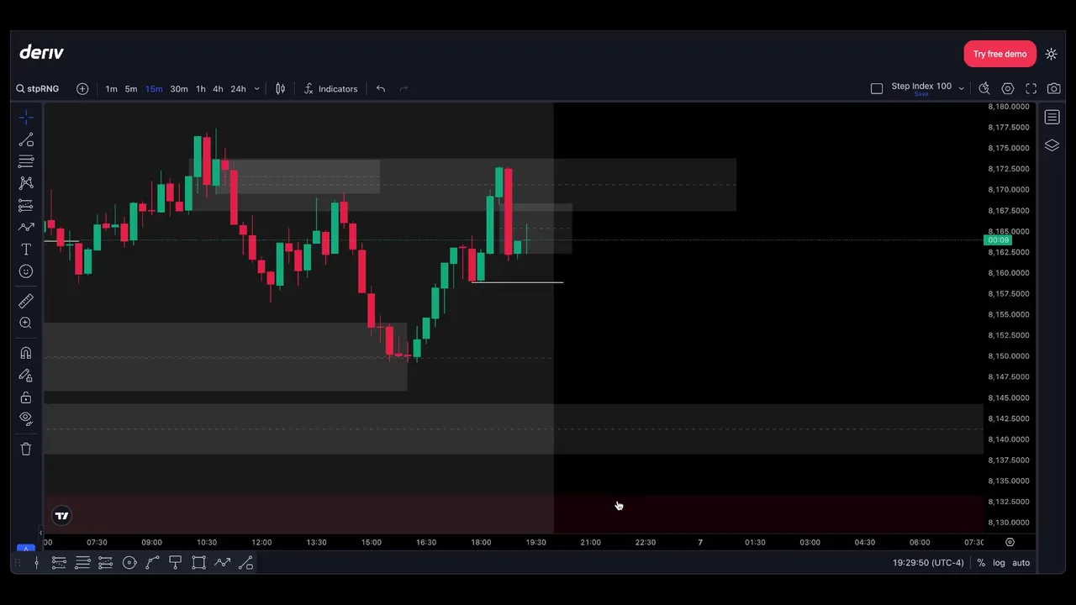The height and width of the screenshot is (605, 1076).
Task: Select the brush and geometric shapes tool
Action: 26,227
